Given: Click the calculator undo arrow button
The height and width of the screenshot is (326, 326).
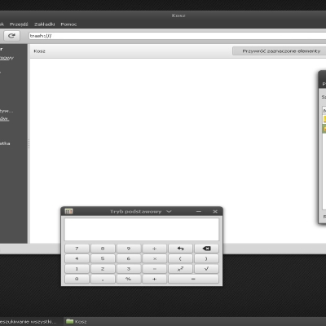Looking at the screenshot, I should [180, 249].
